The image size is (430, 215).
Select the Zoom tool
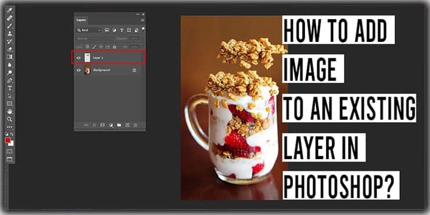(x=10, y=119)
